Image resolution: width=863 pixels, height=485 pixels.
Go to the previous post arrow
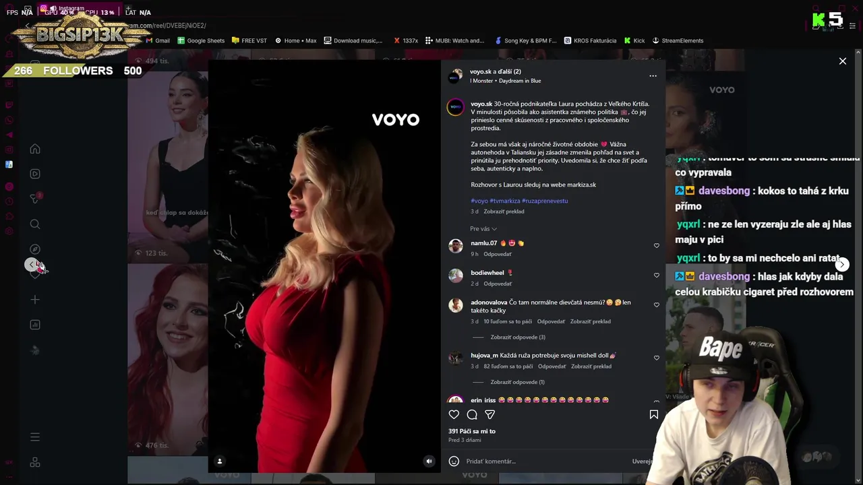pos(30,264)
